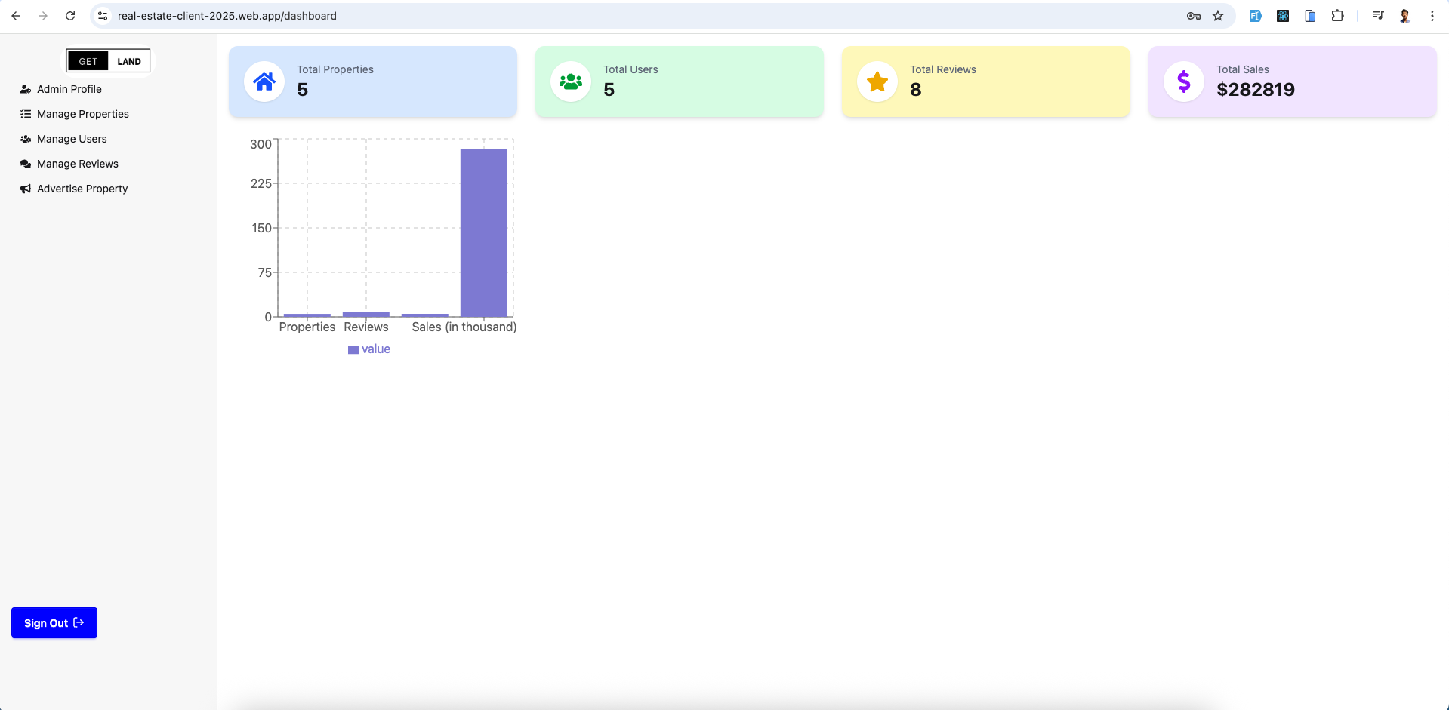Click the 150 y-axis tick label
This screenshot has width=1449, height=710.
pos(261,228)
